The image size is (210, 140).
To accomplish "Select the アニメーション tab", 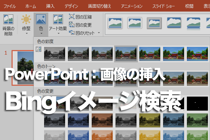I will [132, 6].
